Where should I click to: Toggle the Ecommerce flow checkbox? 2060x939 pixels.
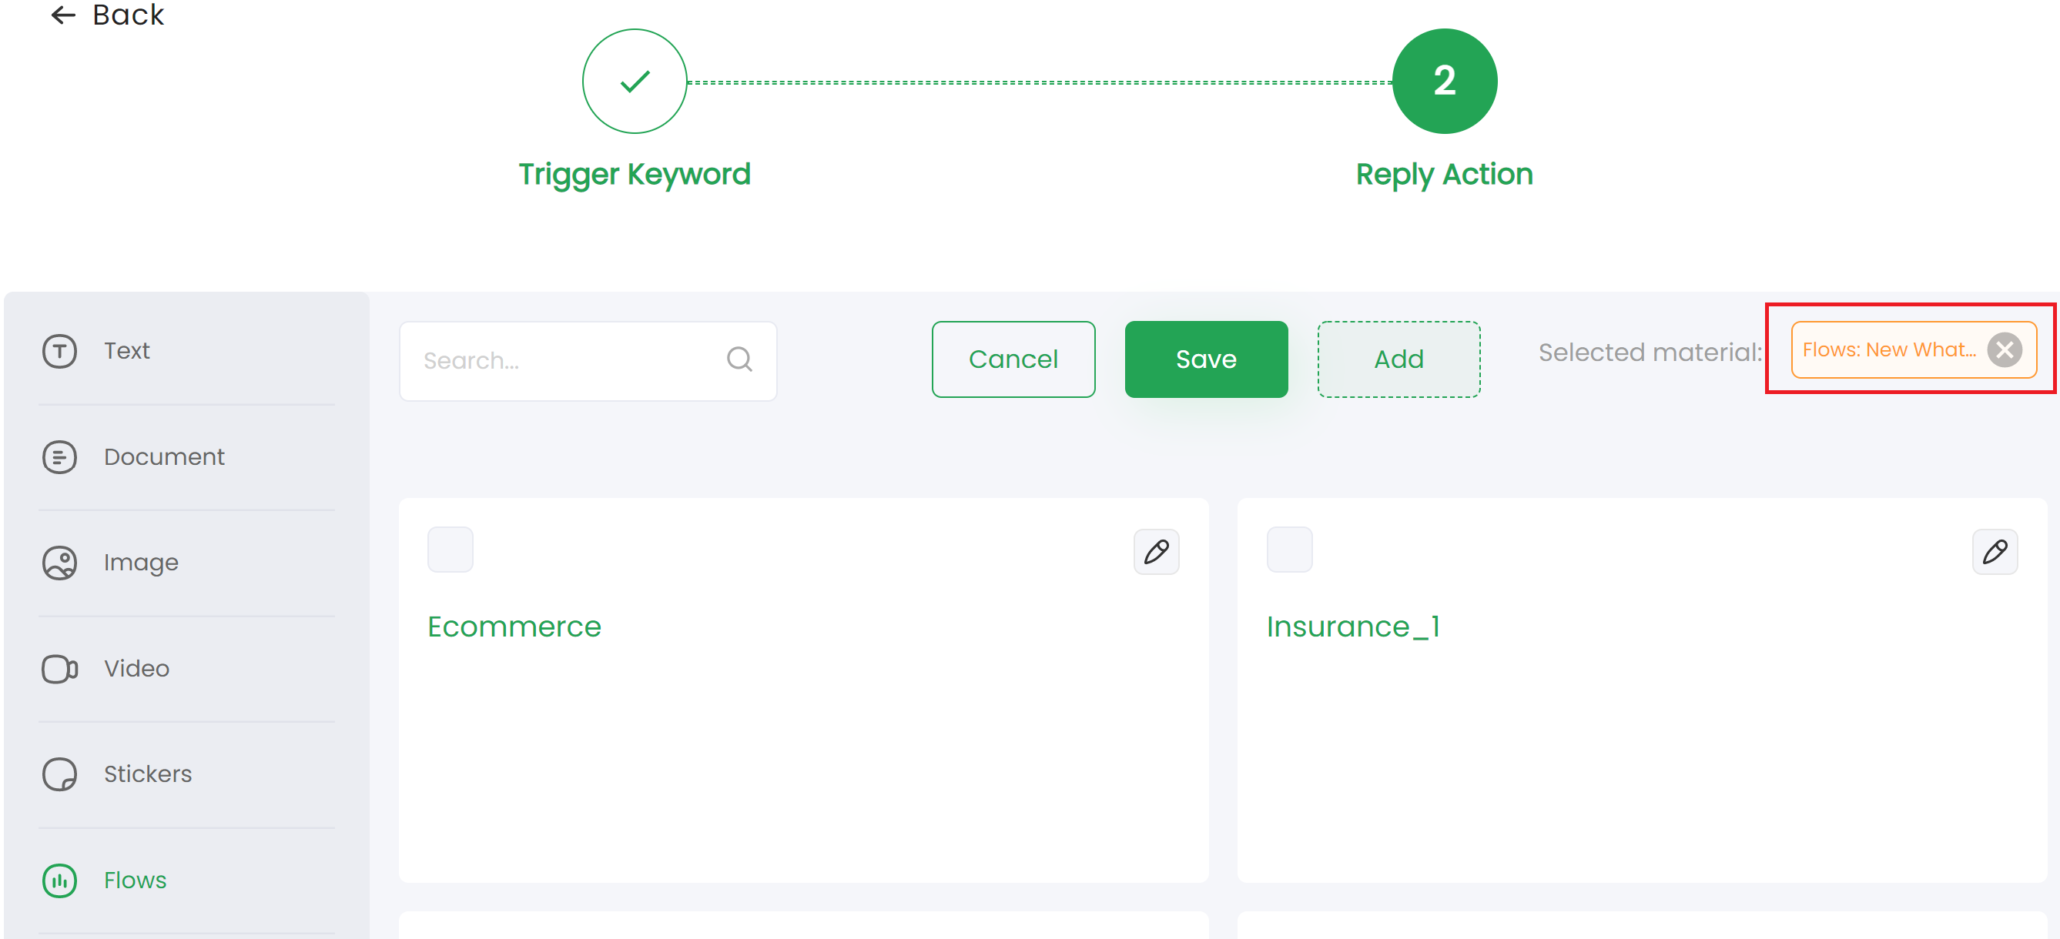pyautogui.click(x=451, y=550)
